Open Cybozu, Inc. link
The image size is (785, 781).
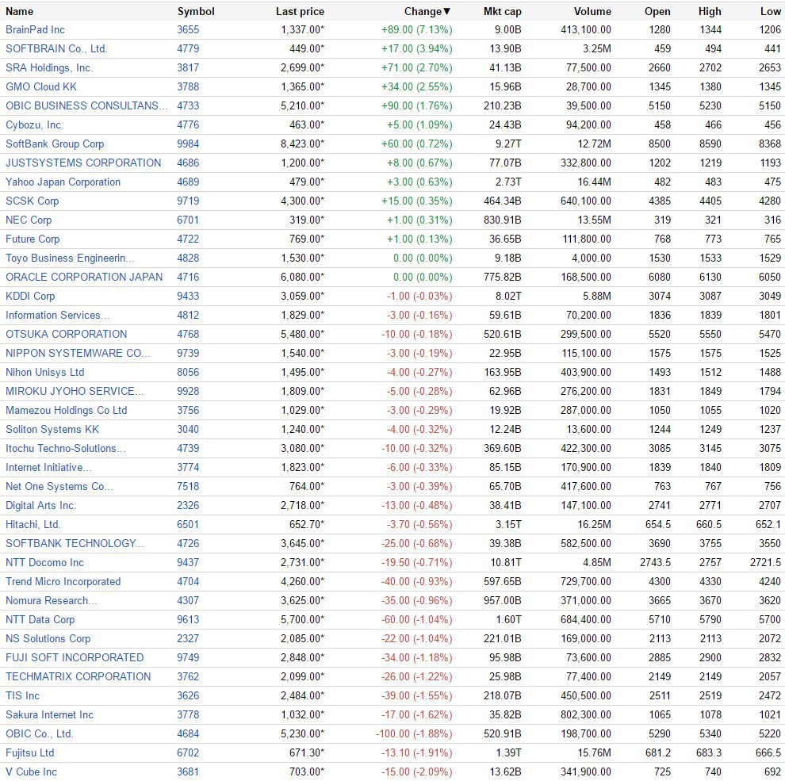pos(35,124)
